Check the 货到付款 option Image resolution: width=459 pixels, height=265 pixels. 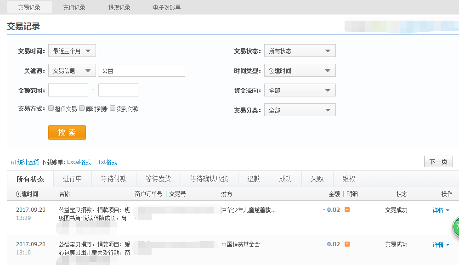coord(113,108)
